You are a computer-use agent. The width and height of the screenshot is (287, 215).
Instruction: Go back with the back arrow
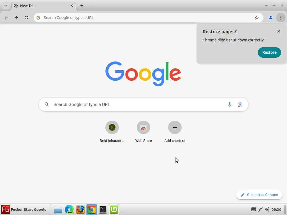[6, 18]
